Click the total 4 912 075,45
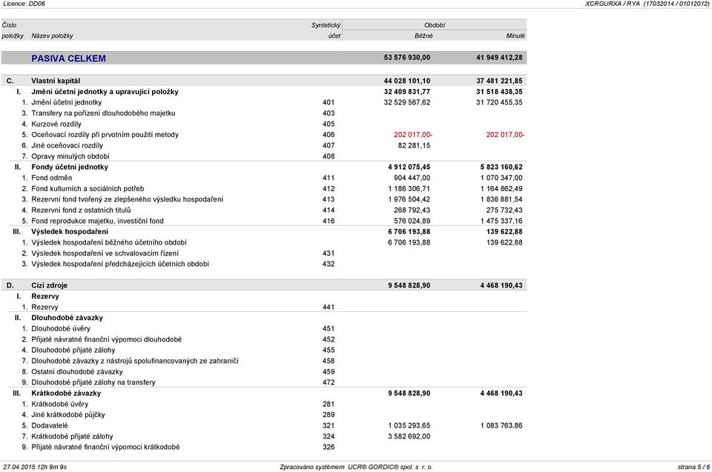The width and height of the screenshot is (712, 472). point(409,167)
